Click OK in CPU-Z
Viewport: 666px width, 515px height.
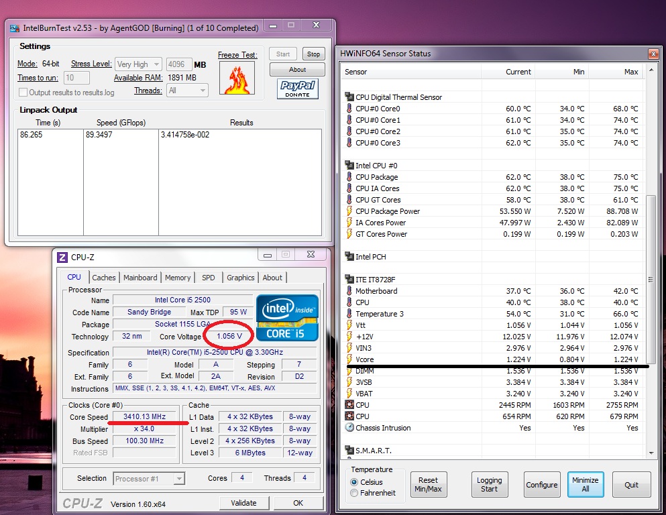click(x=298, y=503)
